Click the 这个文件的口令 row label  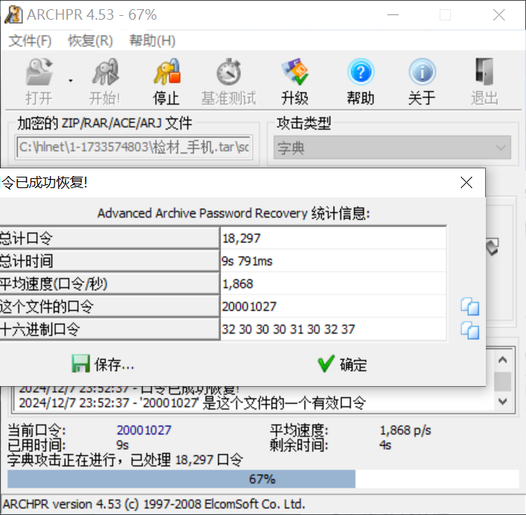[110, 306]
